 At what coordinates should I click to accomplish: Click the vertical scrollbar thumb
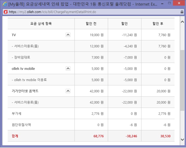183,80
